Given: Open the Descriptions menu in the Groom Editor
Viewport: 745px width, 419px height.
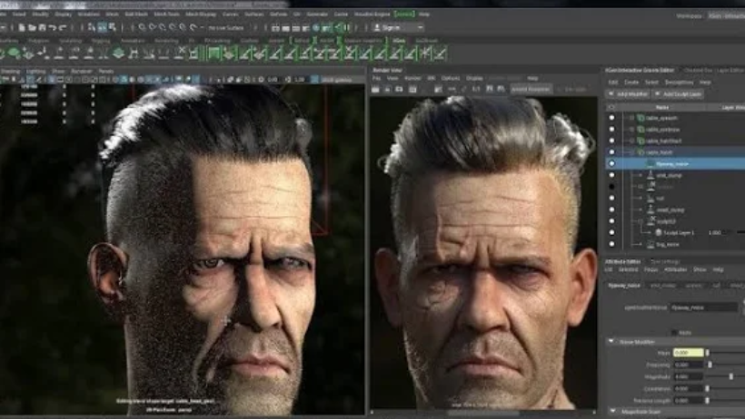Looking at the screenshot, I should coord(679,83).
